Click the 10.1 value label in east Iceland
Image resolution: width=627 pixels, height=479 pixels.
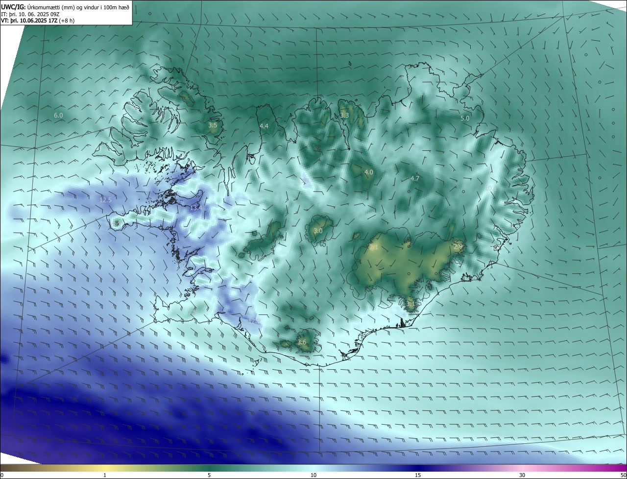click(490, 188)
